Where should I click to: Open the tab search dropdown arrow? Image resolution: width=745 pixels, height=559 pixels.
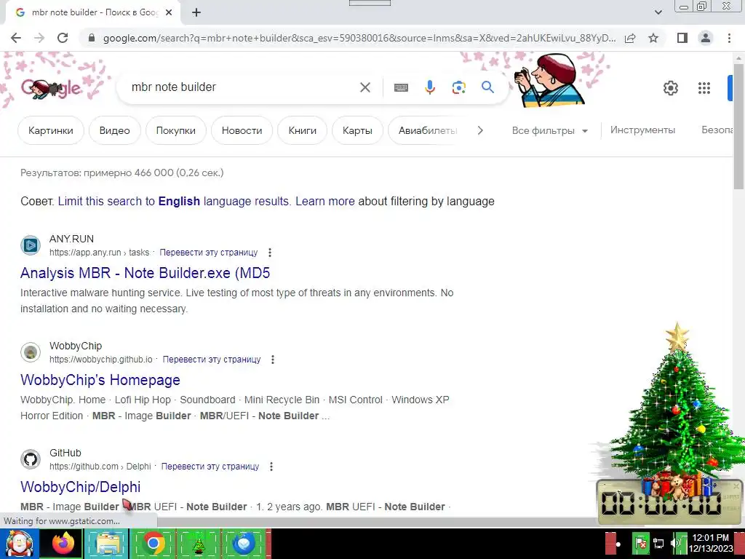click(x=658, y=12)
